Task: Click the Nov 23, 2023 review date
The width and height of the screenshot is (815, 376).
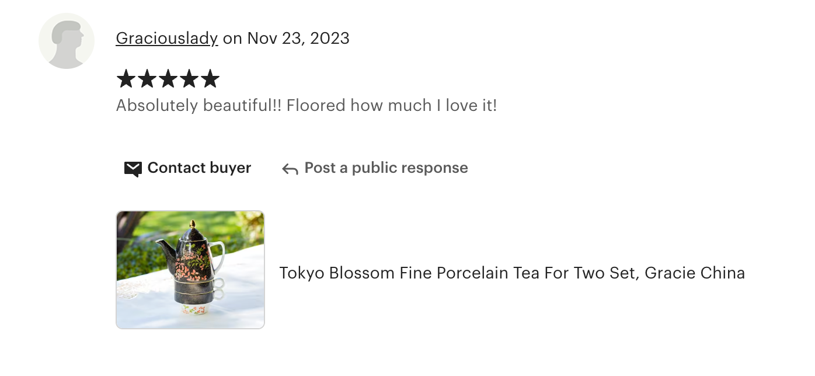Action: 298,39
